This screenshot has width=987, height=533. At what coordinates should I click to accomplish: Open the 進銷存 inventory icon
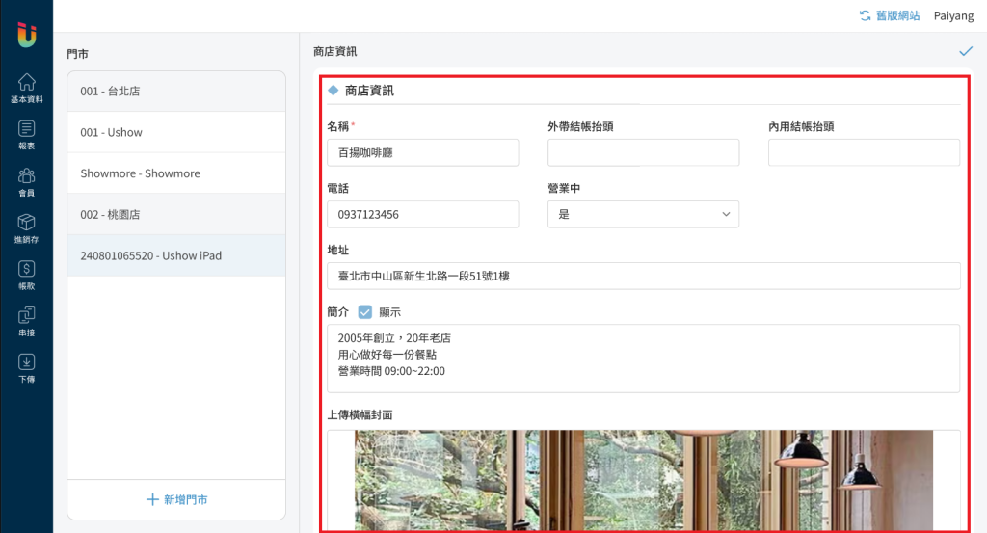26,227
